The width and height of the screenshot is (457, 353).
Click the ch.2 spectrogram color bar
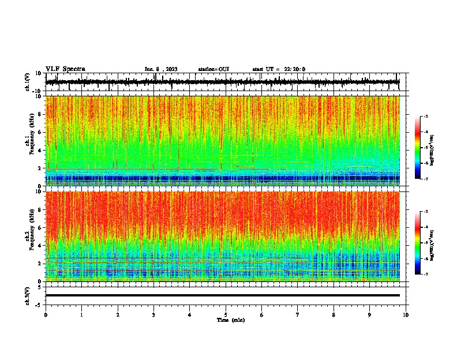coord(417,243)
